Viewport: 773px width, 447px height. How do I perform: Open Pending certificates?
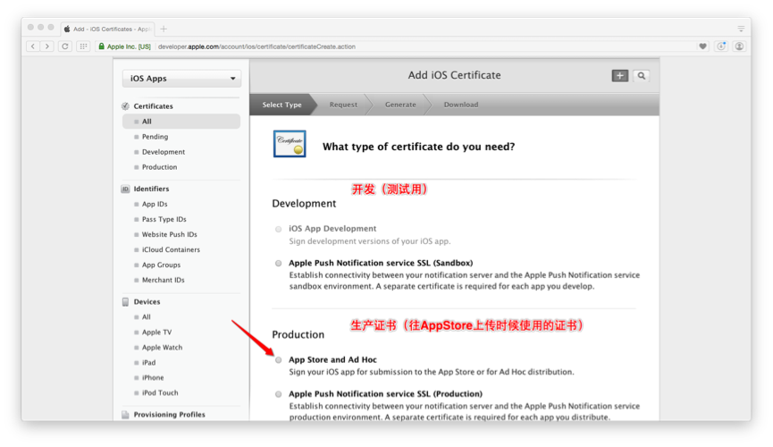point(155,137)
